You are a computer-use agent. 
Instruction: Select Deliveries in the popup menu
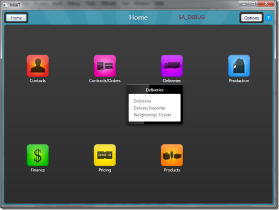point(142,101)
